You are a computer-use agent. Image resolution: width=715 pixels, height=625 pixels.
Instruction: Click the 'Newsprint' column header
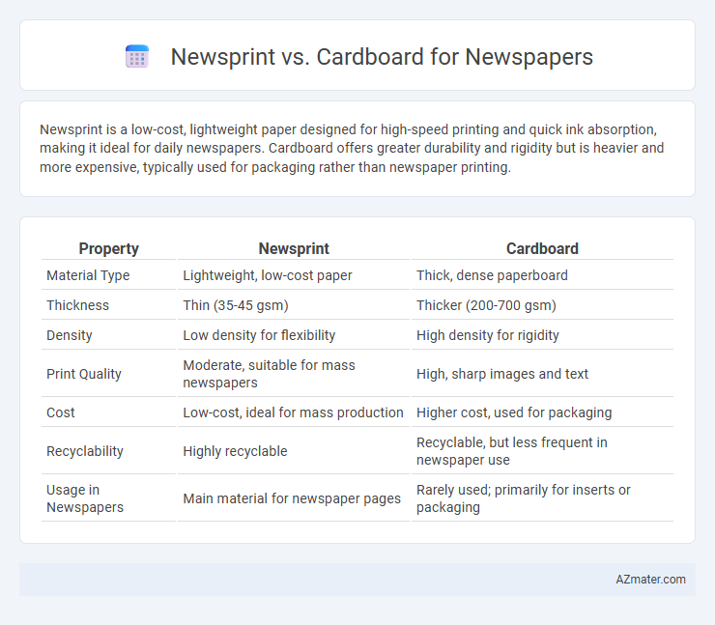294,248
